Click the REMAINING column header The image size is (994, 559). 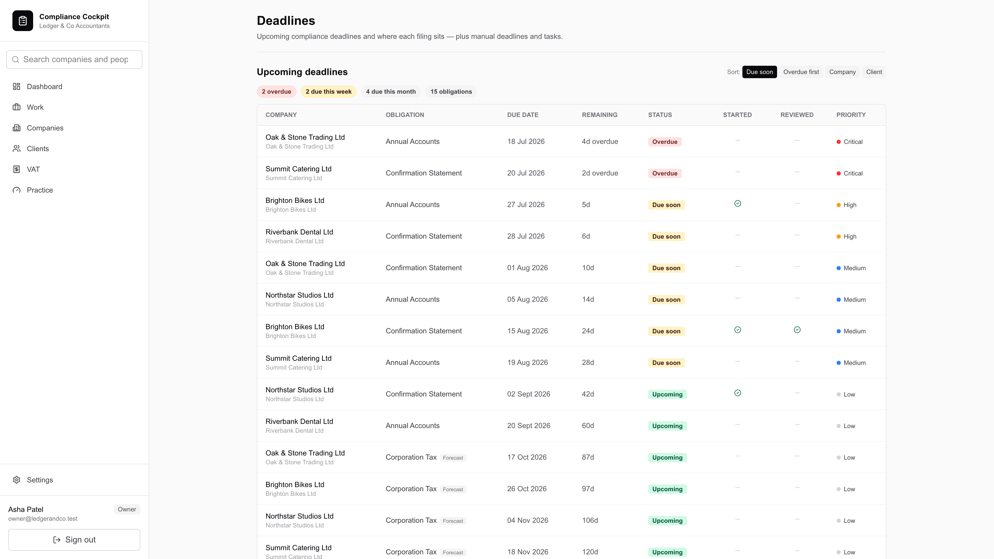[x=600, y=115]
